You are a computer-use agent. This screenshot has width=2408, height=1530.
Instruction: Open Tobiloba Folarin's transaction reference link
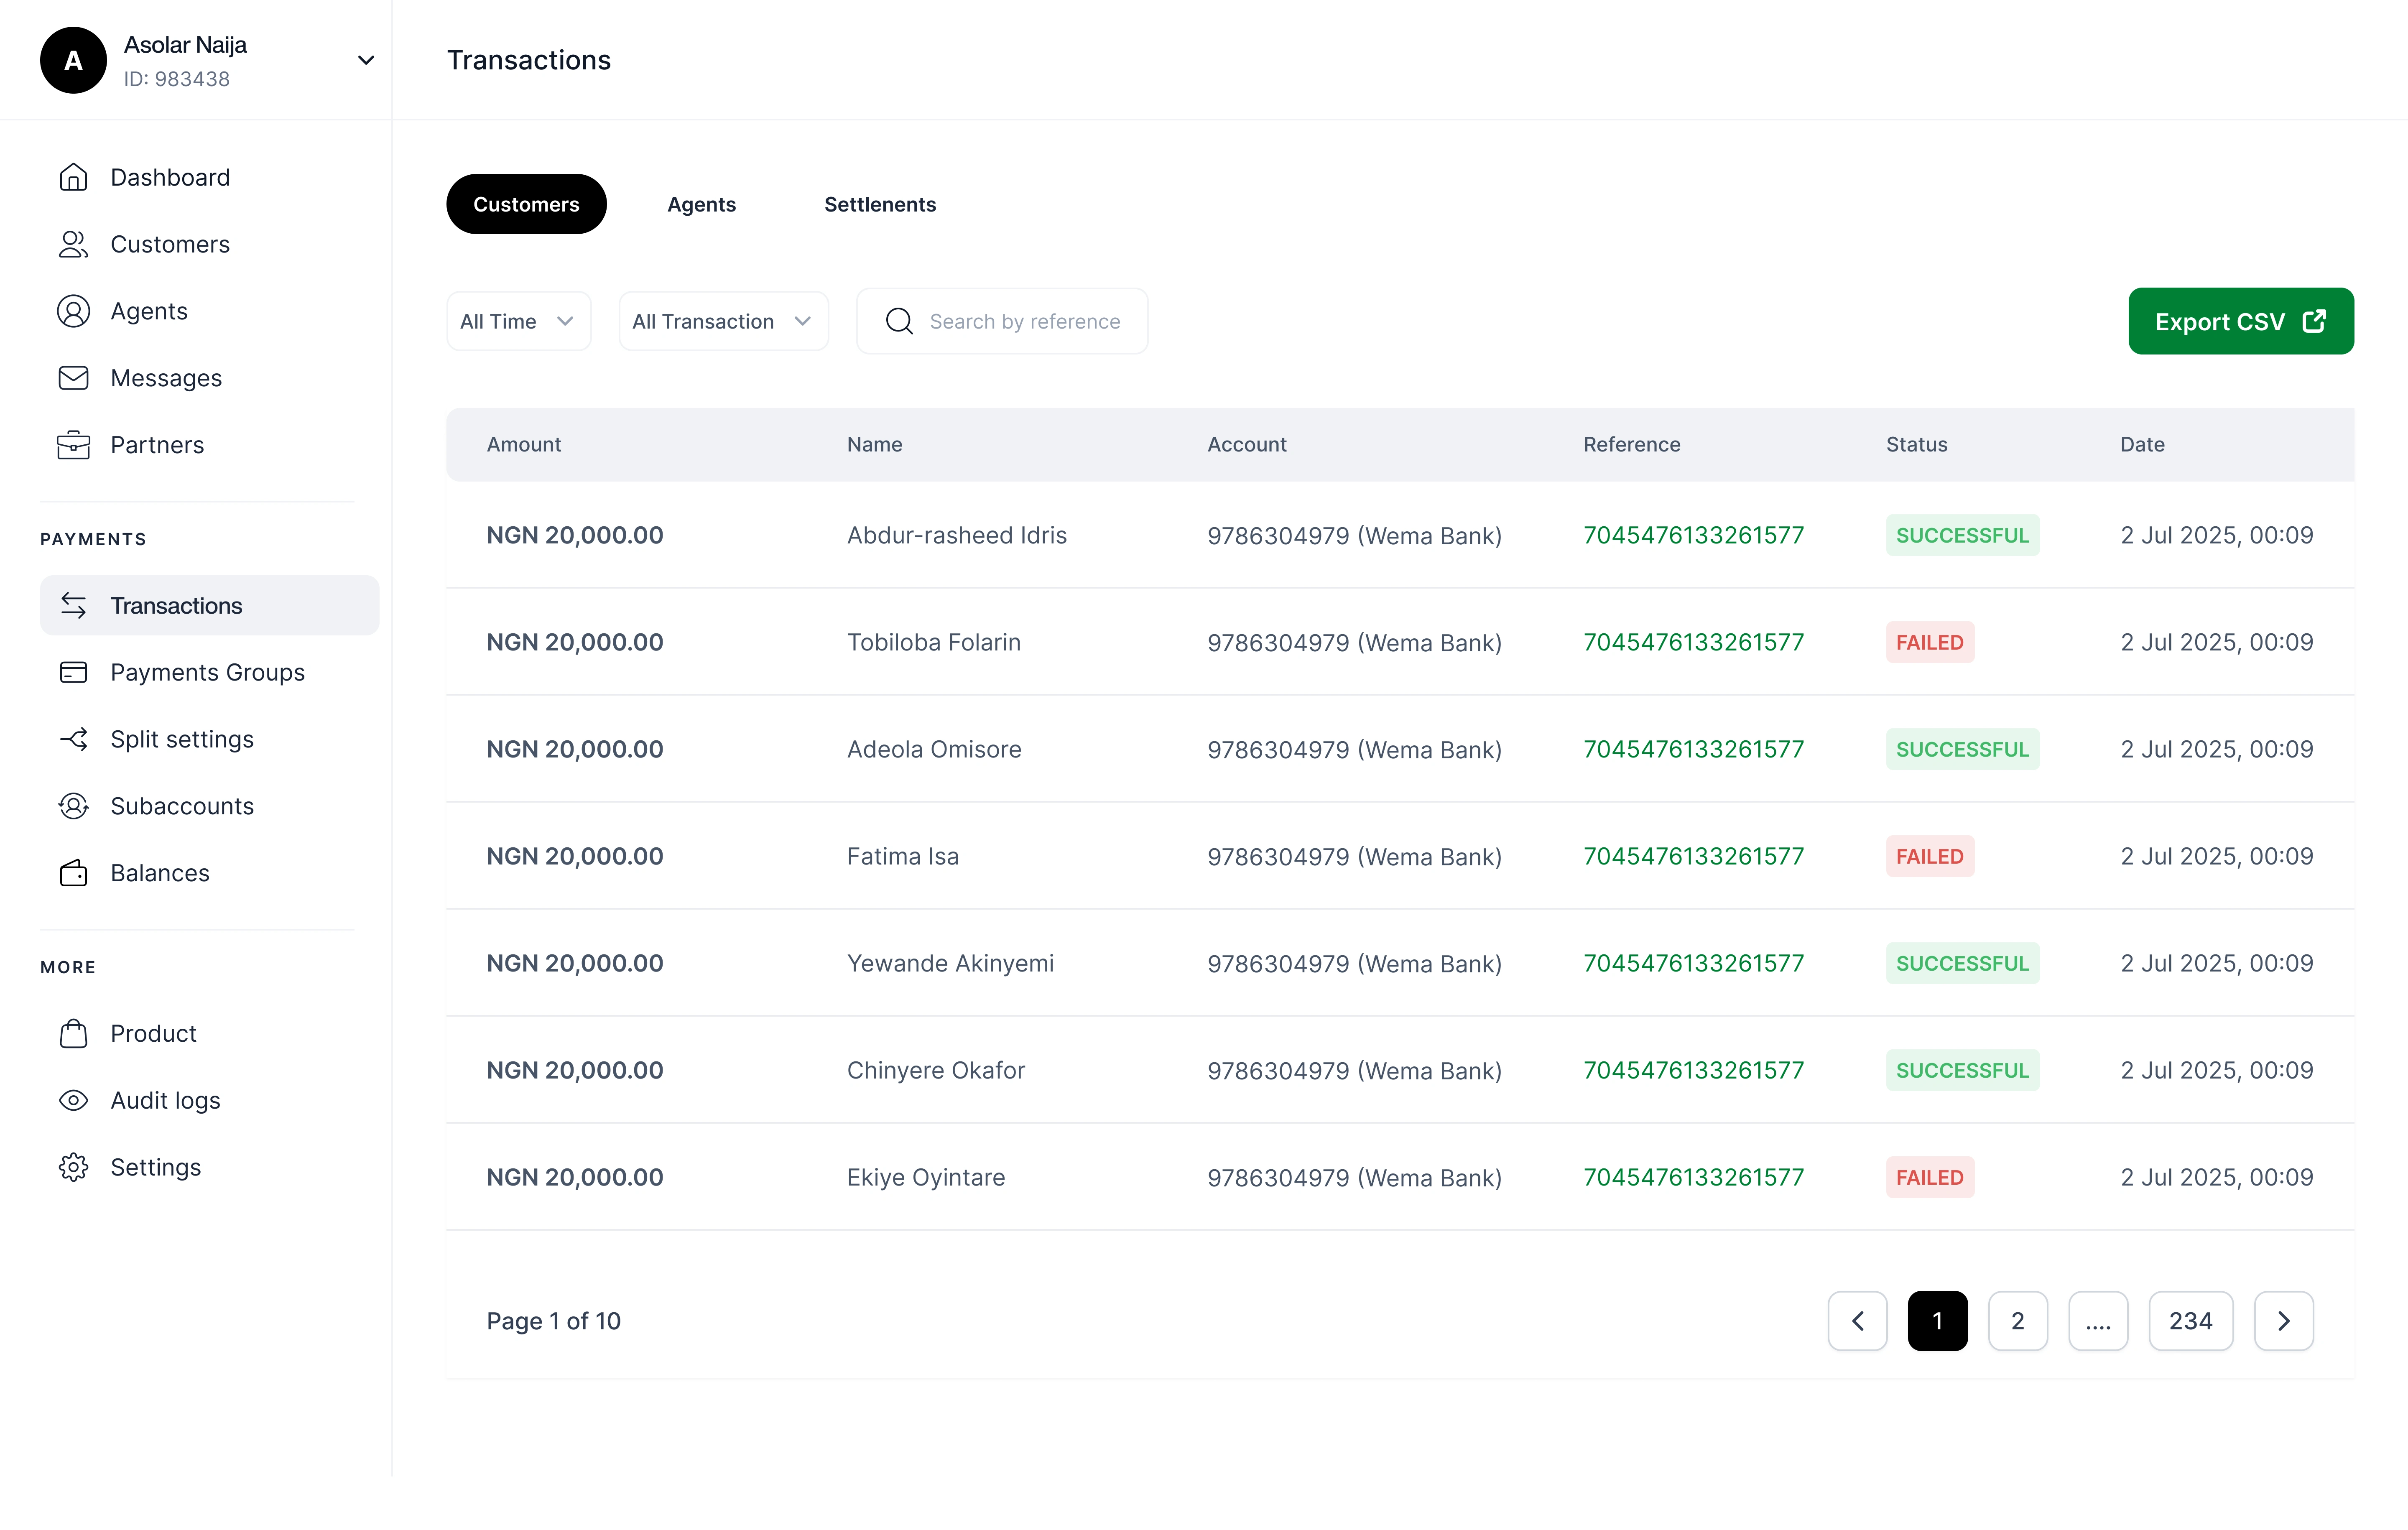point(1693,642)
